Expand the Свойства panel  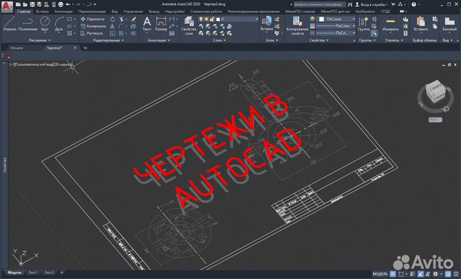319,40
